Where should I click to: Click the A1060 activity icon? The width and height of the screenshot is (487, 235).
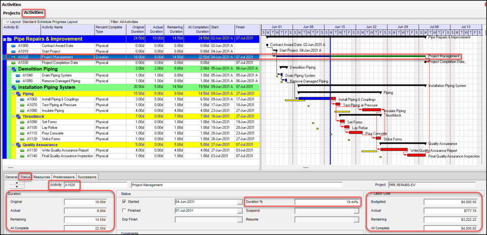[x=22, y=99]
